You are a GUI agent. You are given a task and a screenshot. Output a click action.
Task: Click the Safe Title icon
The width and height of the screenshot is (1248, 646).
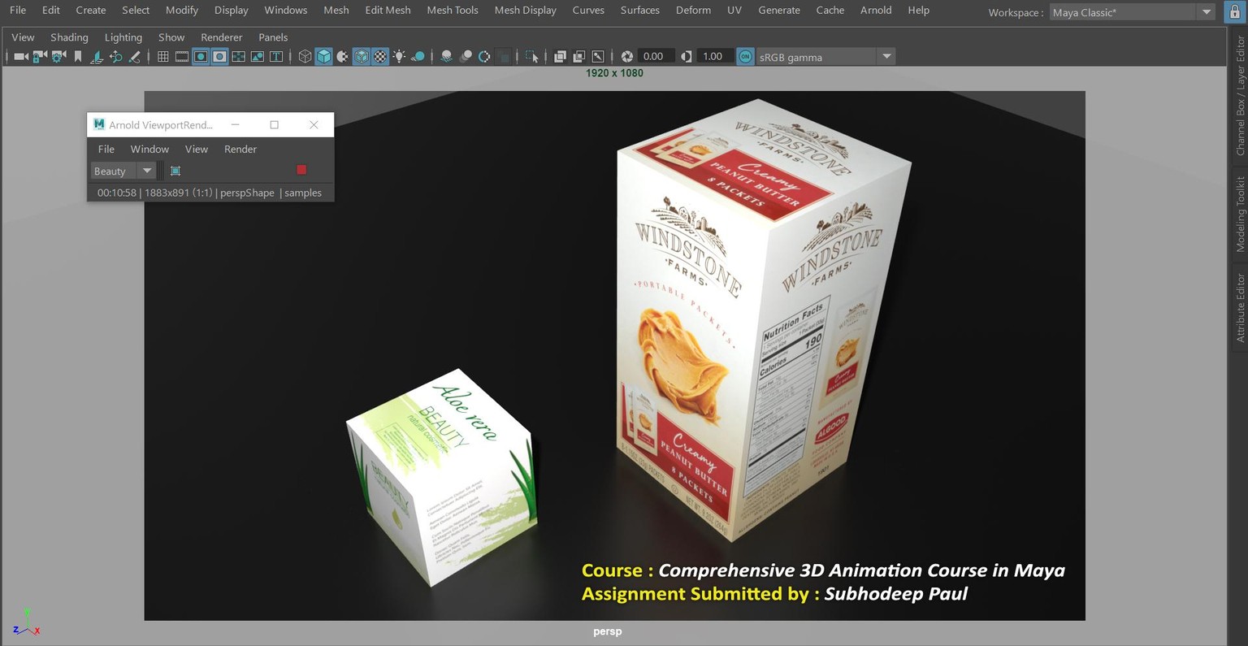tap(276, 56)
